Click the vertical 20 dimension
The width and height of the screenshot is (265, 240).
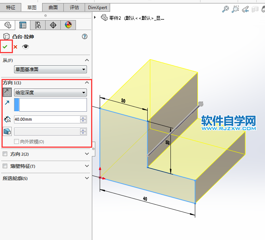coord(167,142)
